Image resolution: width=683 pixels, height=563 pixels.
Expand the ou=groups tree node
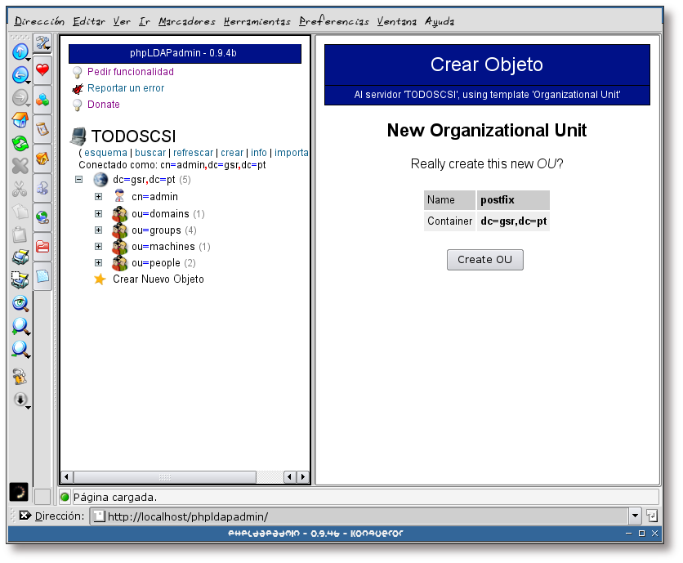pos(98,230)
